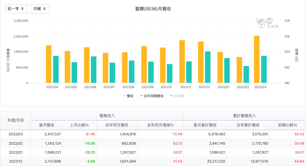Screen dimensions: 306x166
Task: Select the orange revenue bar for 2022/03
Action: click(257, 59)
